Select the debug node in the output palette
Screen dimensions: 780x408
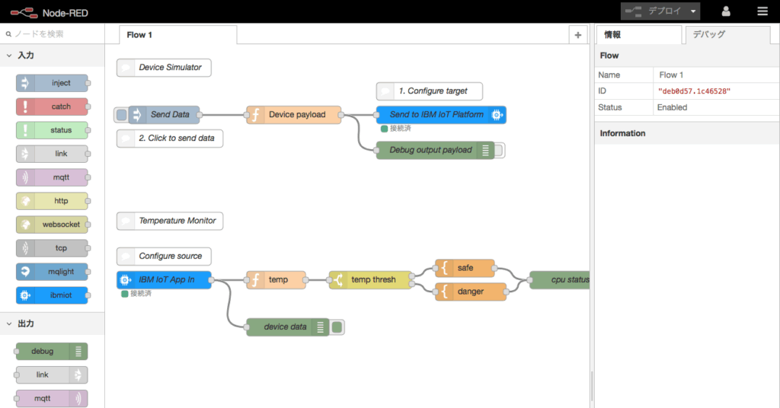point(52,352)
